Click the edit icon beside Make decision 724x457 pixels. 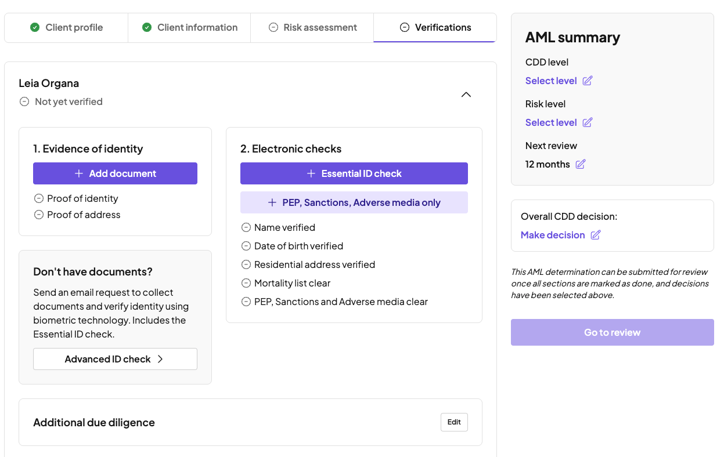(x=596, y=235)
